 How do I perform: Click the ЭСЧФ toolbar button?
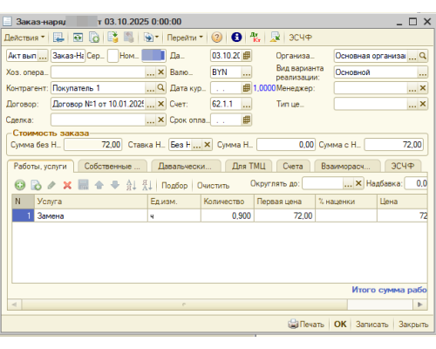pyautogui.click(x=300, y=38)
